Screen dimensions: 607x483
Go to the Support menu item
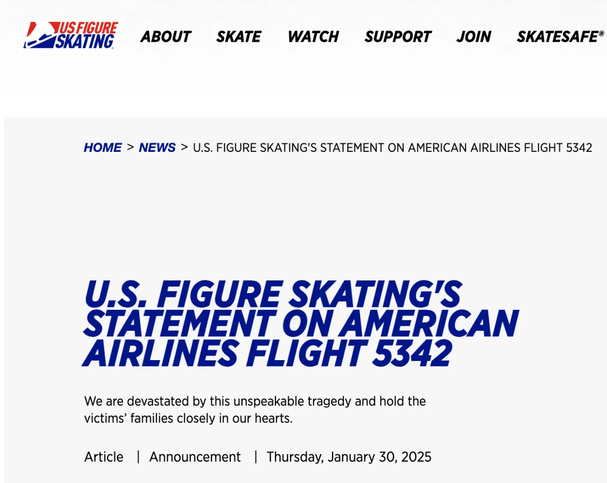pos(397,37)
